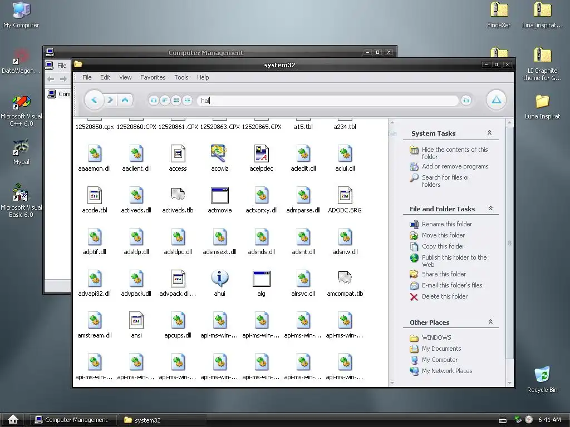The height and width of the screenshot is (427, 570).
Task: Select the acode.tbl file icon
Action: click(95, 195)
